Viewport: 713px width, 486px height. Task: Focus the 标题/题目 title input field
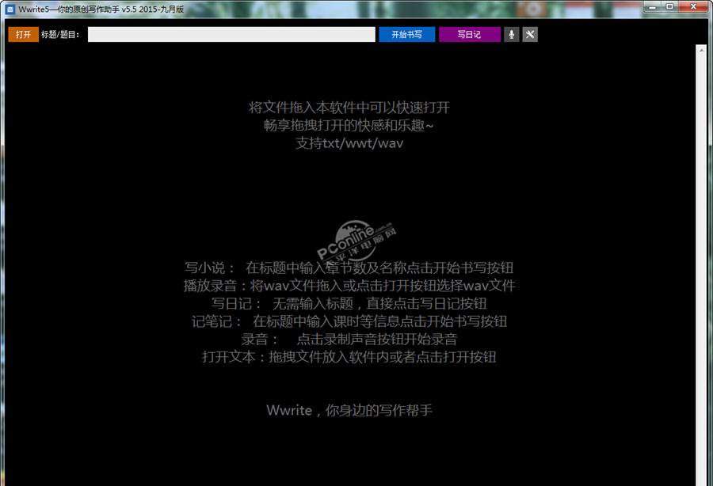pyautogui.click(x=231, y=35)
